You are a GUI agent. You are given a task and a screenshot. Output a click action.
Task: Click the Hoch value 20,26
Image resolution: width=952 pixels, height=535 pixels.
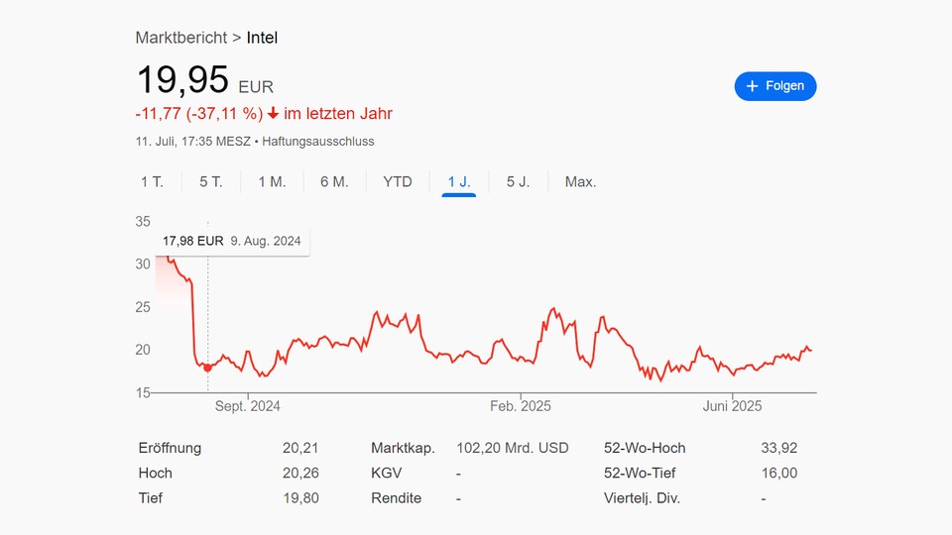(x=299, y=474)
